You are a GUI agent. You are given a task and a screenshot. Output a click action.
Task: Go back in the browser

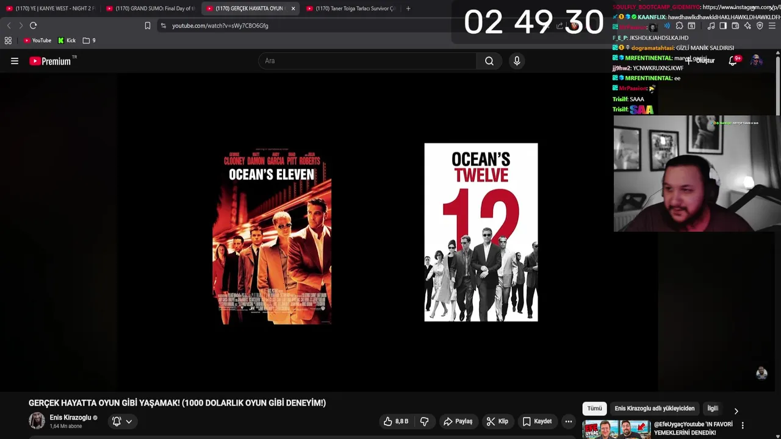click(x=9, y=26)
